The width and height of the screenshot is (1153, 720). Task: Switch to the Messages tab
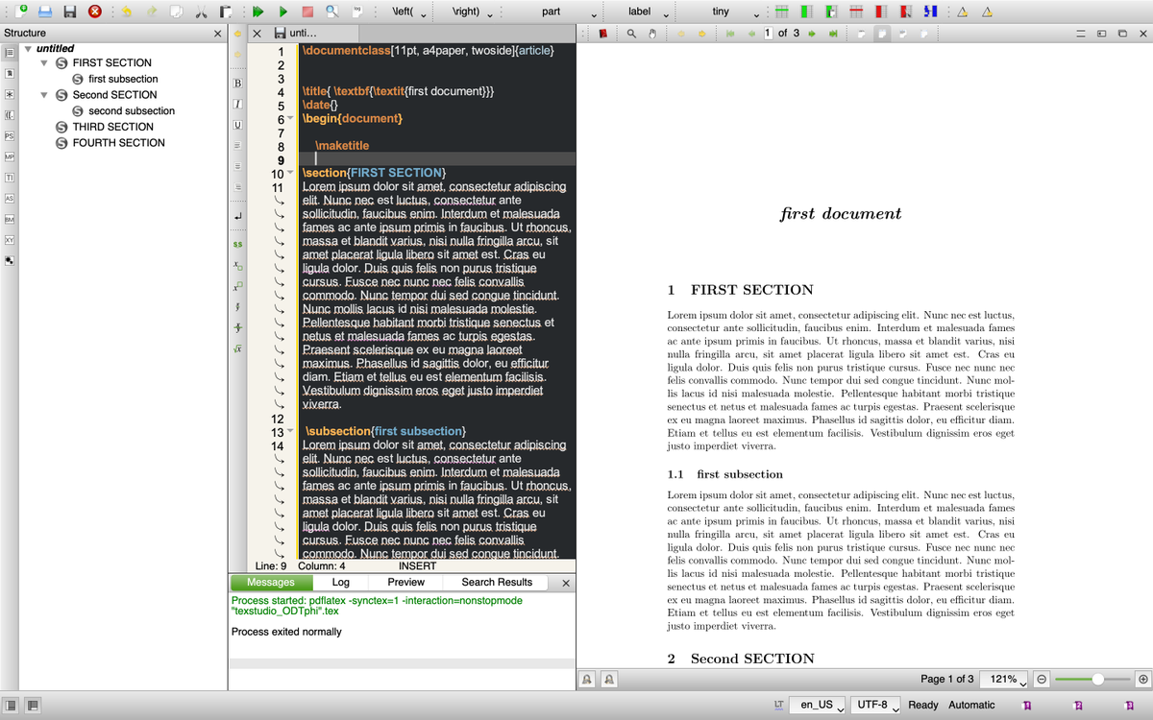(x=270, y=582)
